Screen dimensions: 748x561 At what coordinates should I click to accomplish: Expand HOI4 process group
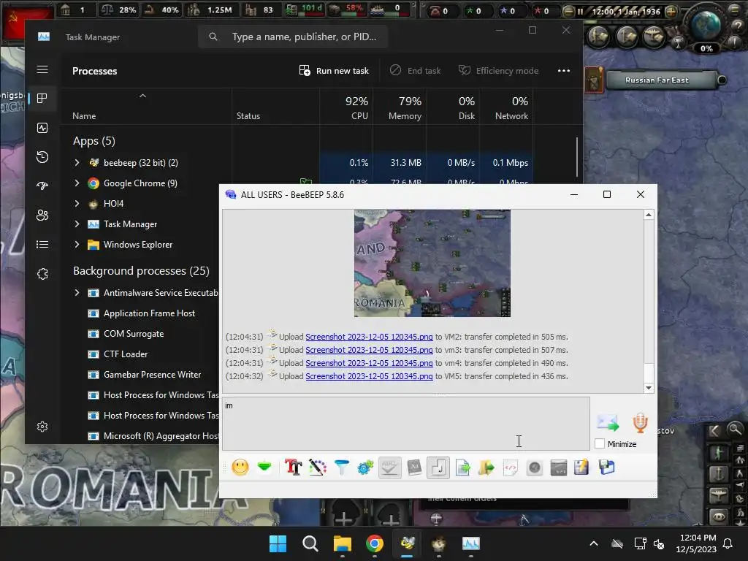(77, 204)
